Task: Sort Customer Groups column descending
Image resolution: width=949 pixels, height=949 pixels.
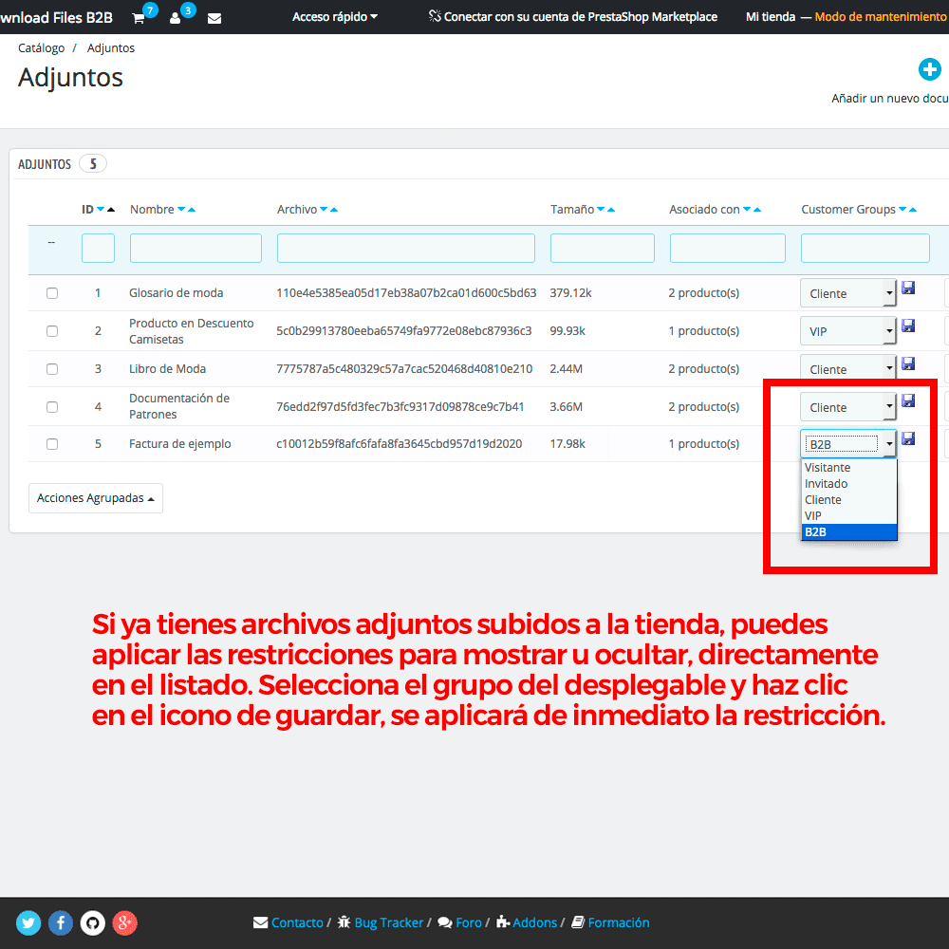Action: coord(902,210)
